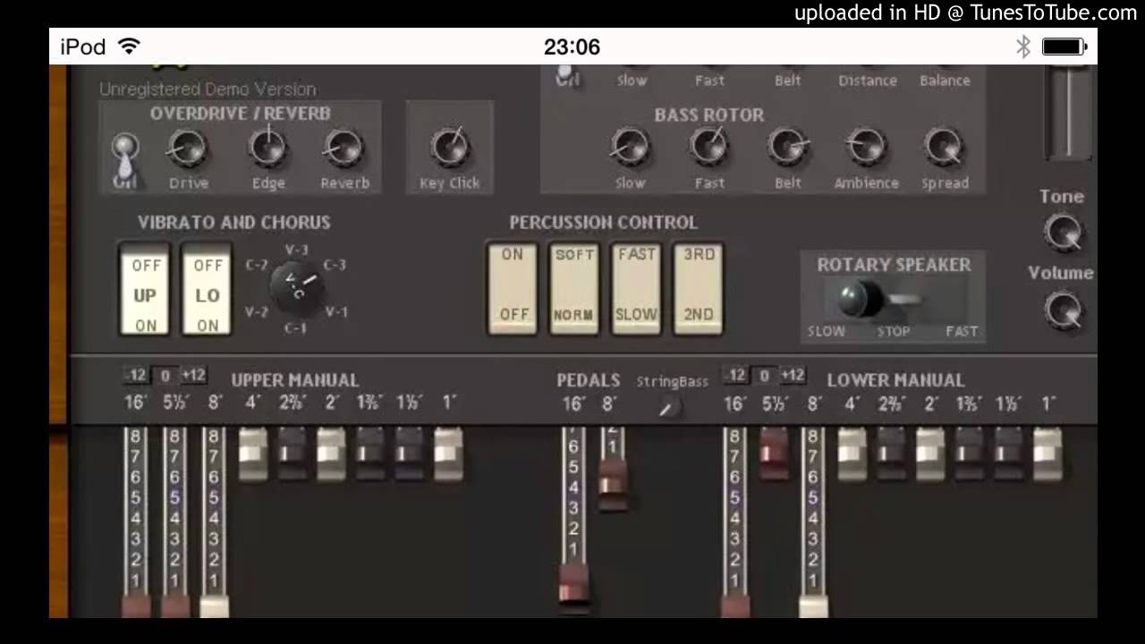The image size is (1145, 644).
Task: Toggle percussion ON/OFF rocker
Action: tap(513, 287)
